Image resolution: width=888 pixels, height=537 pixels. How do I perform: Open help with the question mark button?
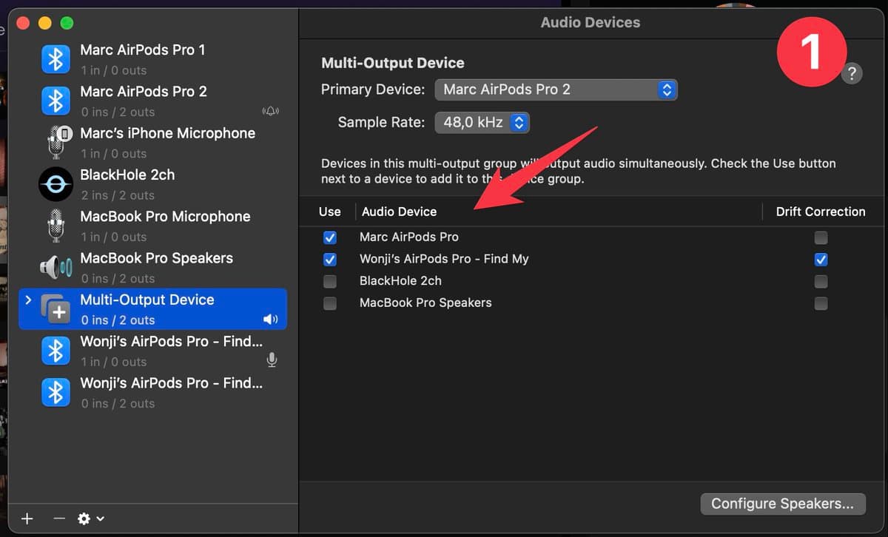[852, 73]
